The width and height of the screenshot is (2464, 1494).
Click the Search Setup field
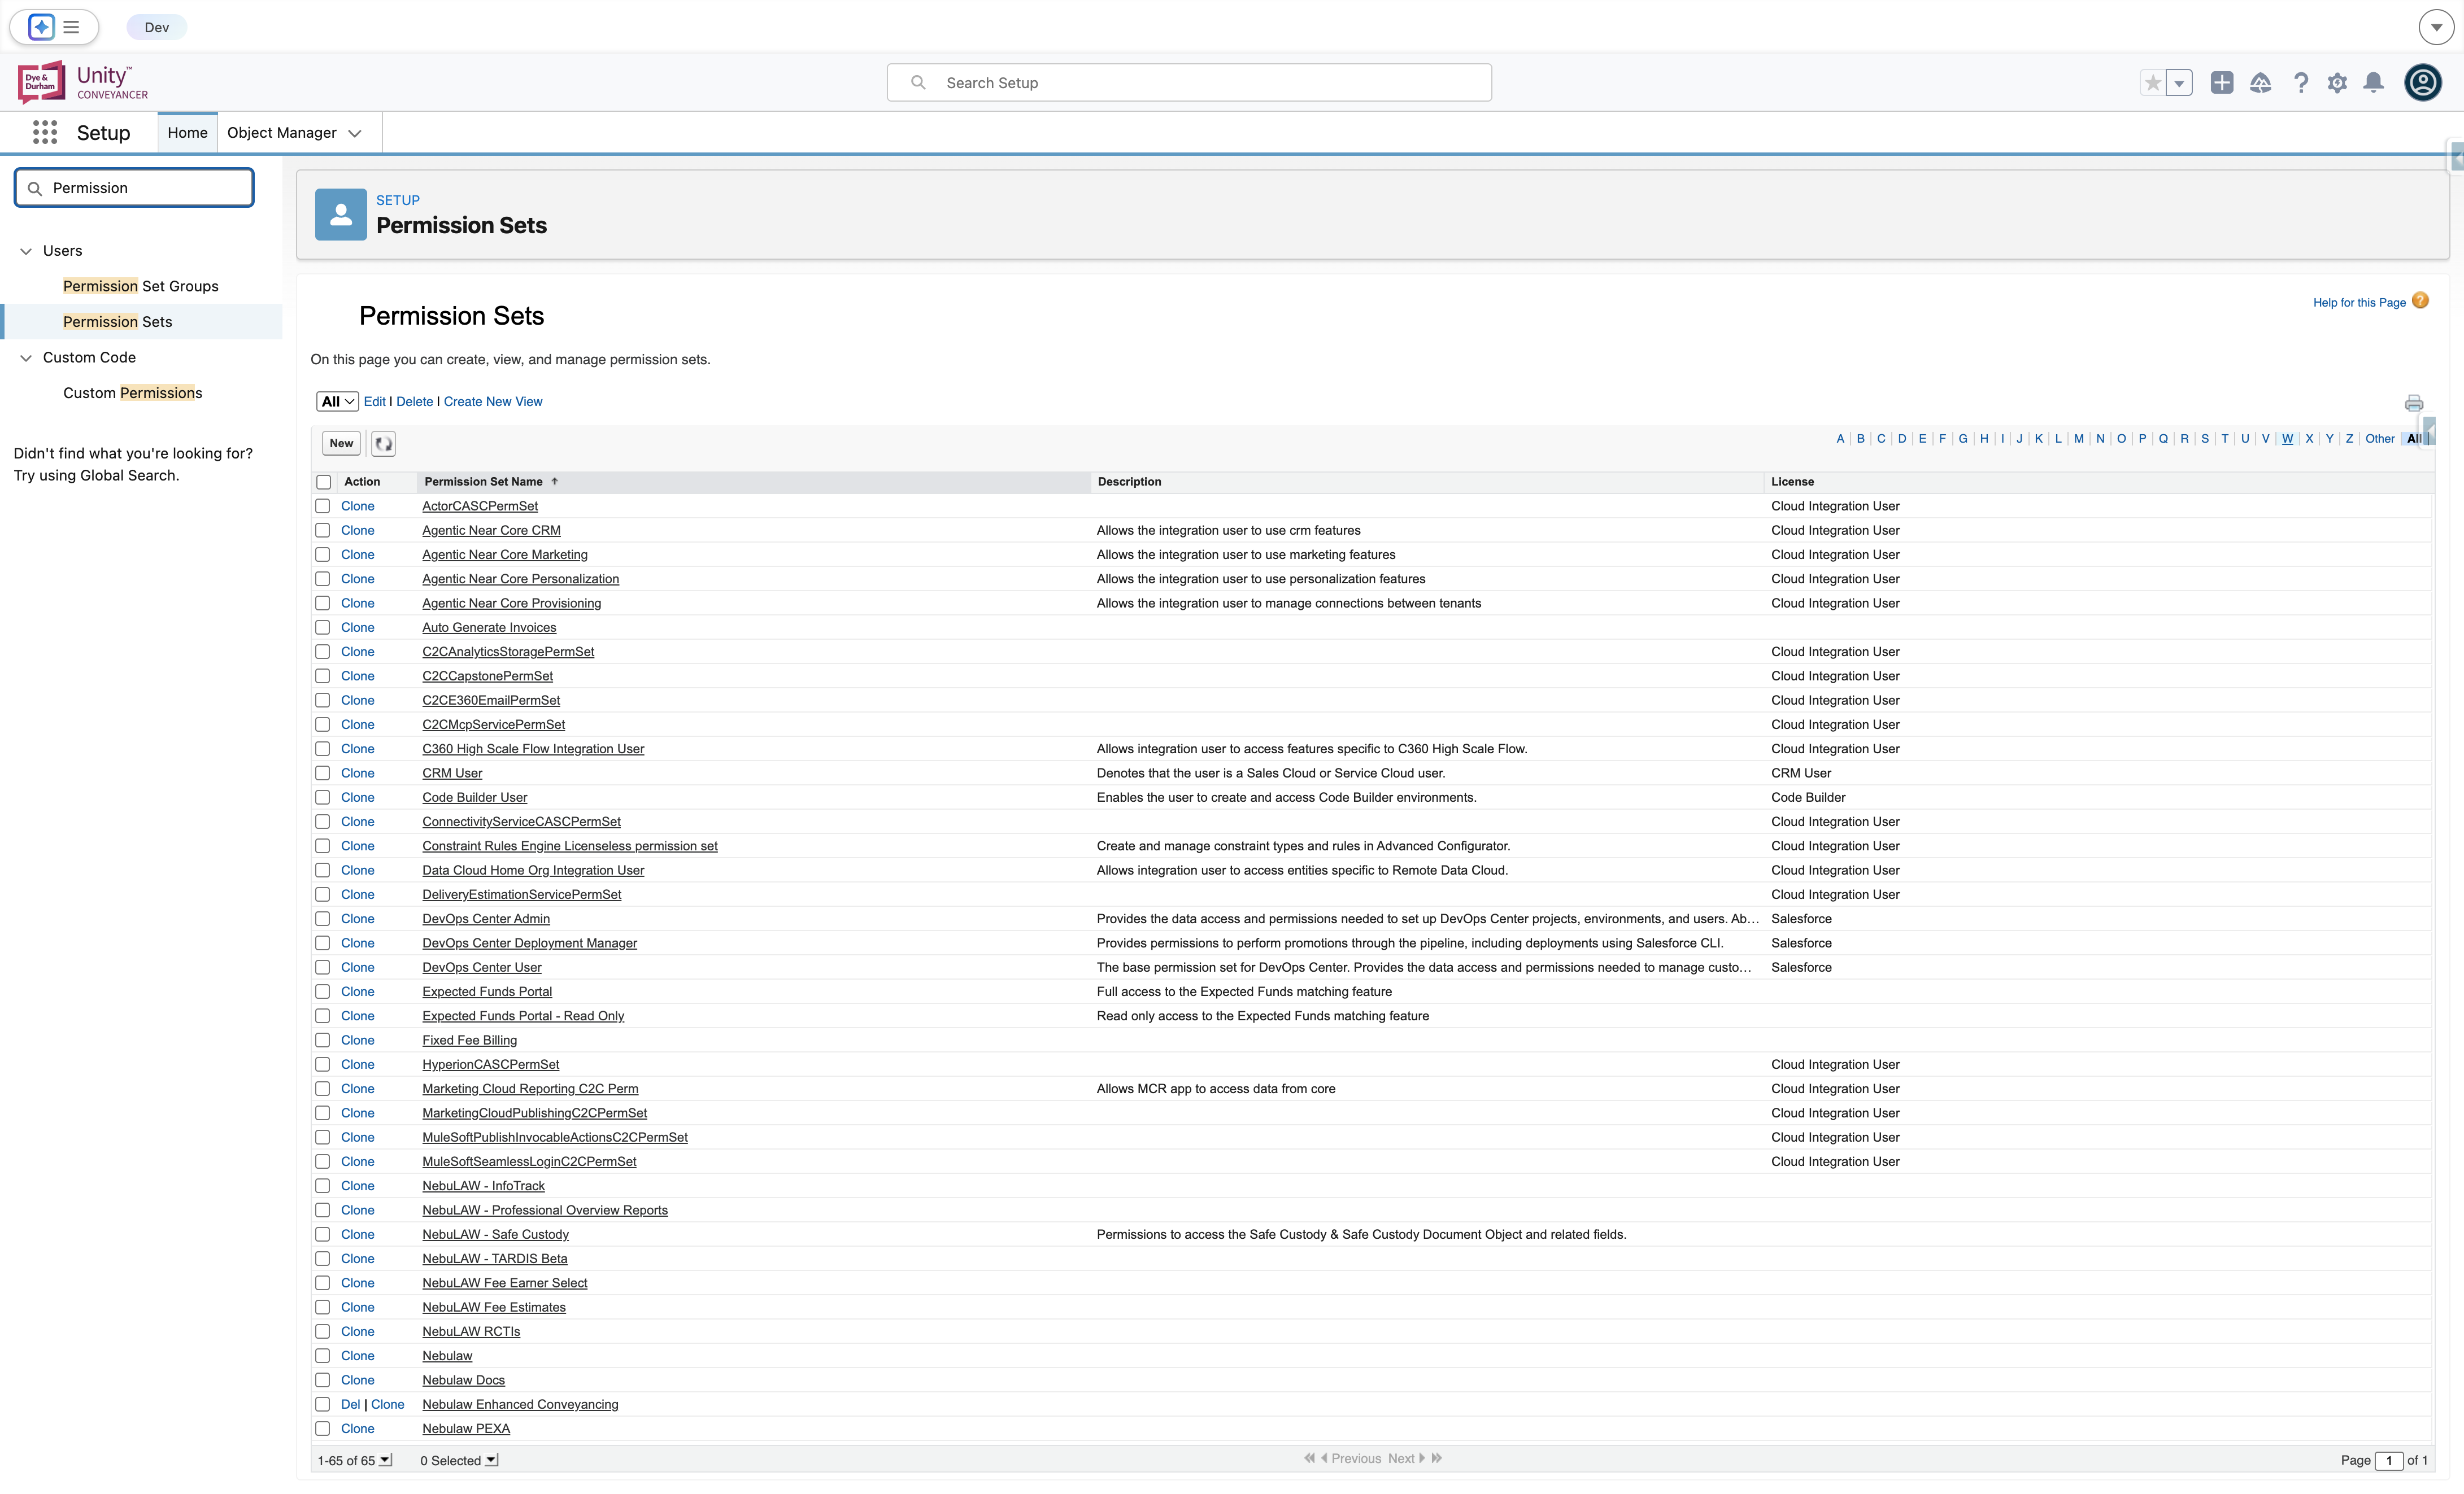(1189, 83)
